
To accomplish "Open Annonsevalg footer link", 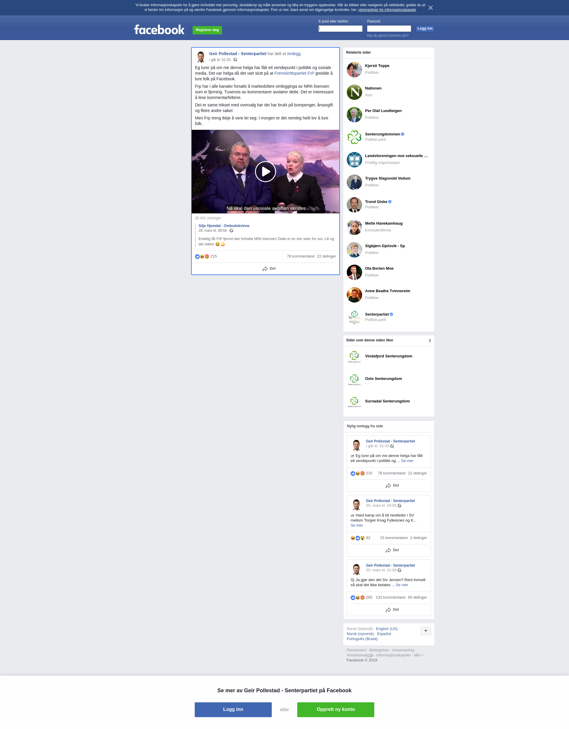I will tap(360, 655).
